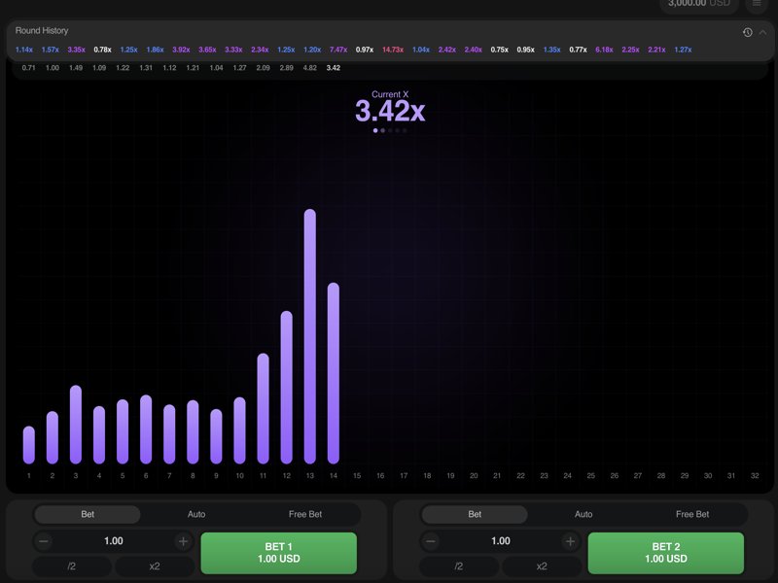Double the stake with x2 beside BET 1
Screen dimensions: 778x583
click(x=155, y=566)
